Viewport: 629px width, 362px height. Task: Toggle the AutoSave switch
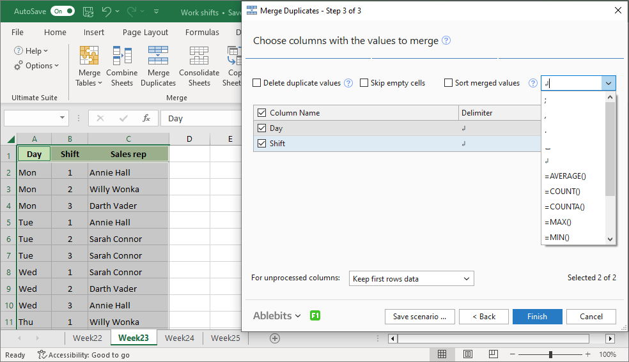(x=63, y=11)
